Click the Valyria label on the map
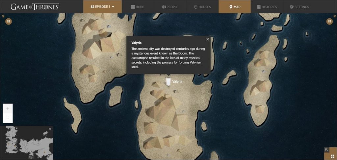 point(177,82)
